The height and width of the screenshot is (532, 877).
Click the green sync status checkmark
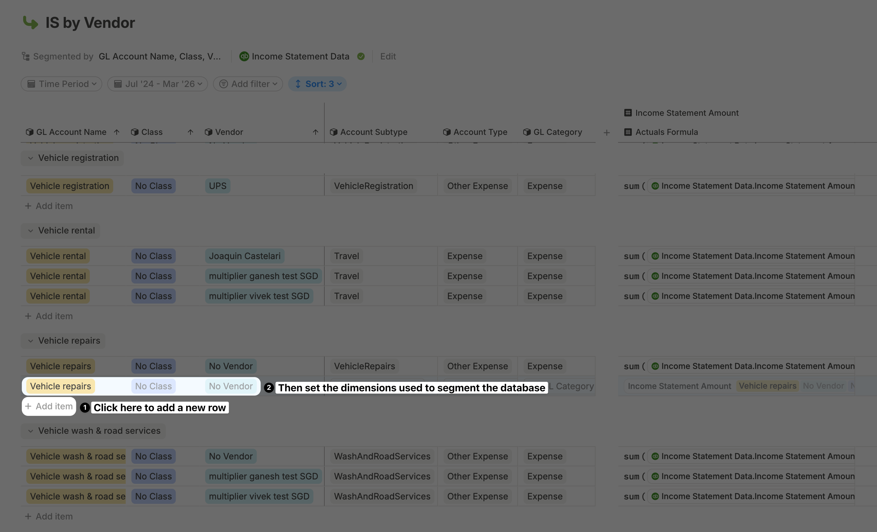pos(361,56)
